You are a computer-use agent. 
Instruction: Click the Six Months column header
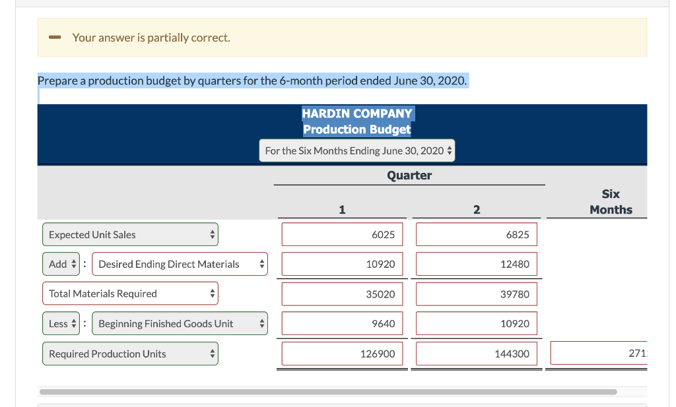click(611, 202)
